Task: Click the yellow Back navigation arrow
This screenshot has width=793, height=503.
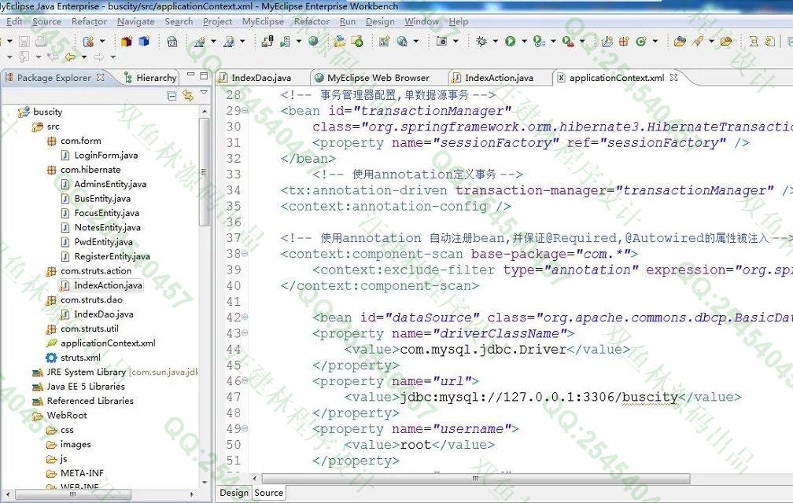Action: pos(70,57)
